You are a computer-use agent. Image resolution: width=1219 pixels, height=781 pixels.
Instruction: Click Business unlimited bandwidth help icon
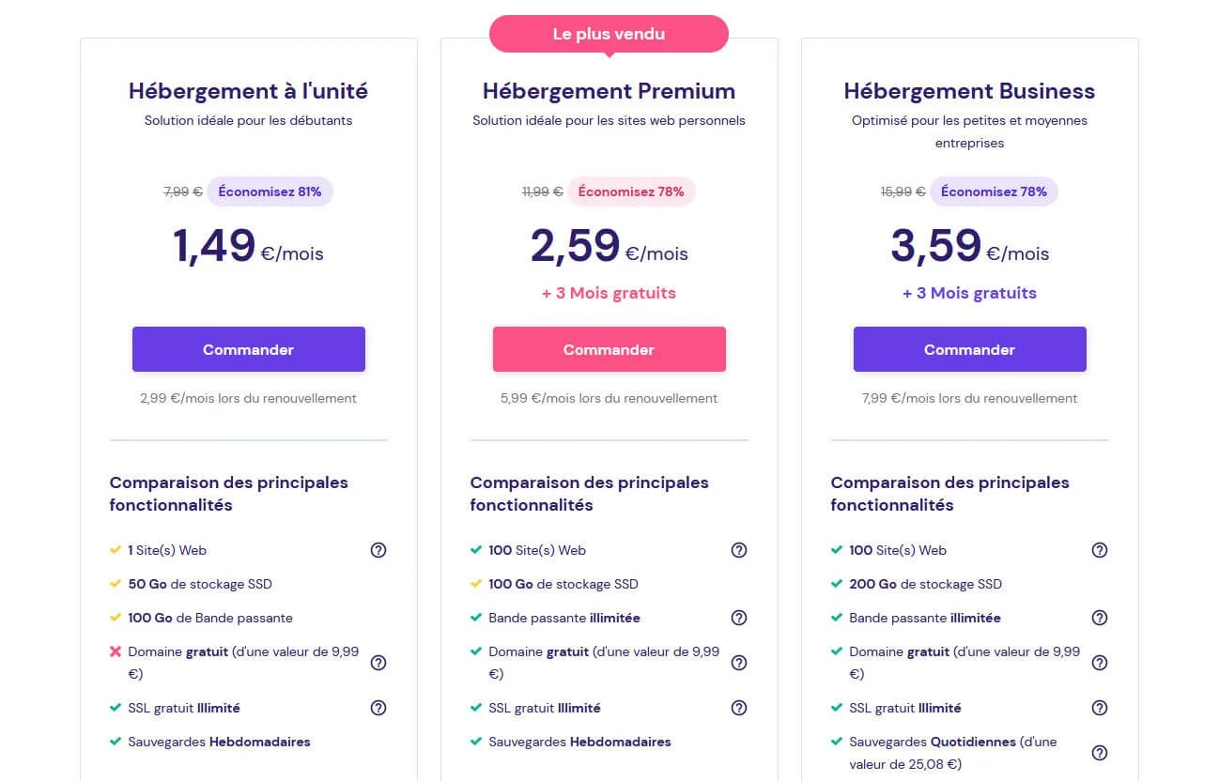click(x=1100, y=618)
